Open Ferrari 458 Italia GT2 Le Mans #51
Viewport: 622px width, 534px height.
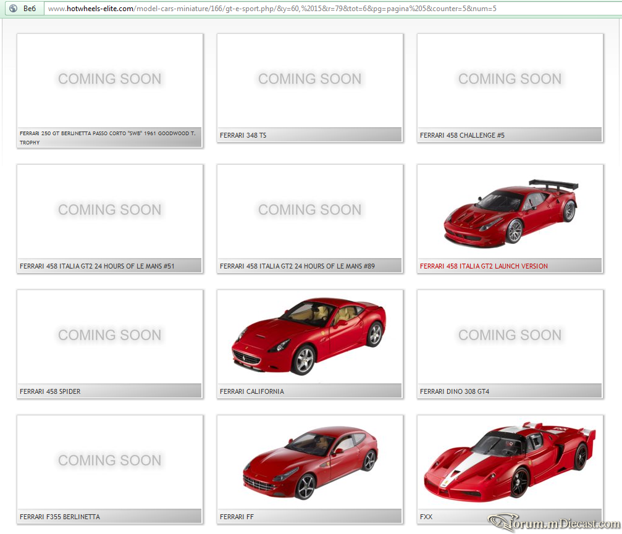[97, 266]
